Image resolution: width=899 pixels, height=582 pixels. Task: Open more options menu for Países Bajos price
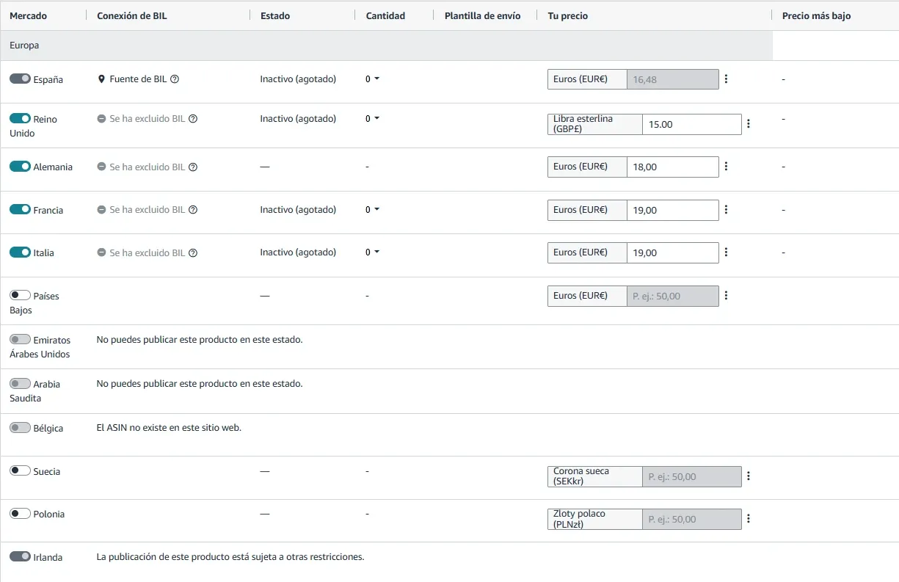click(x=726, y=296)
